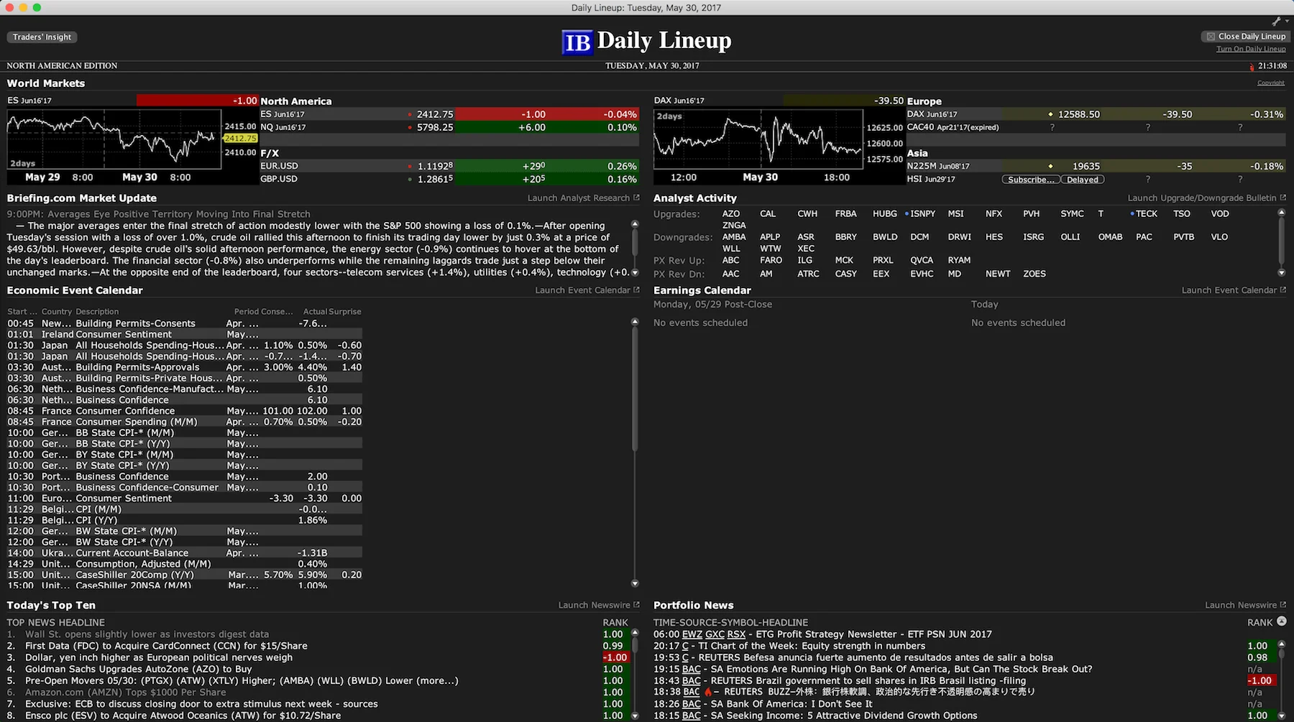
Task: Click the Close Daily Lineup button
Action: tap(1245, 36)
